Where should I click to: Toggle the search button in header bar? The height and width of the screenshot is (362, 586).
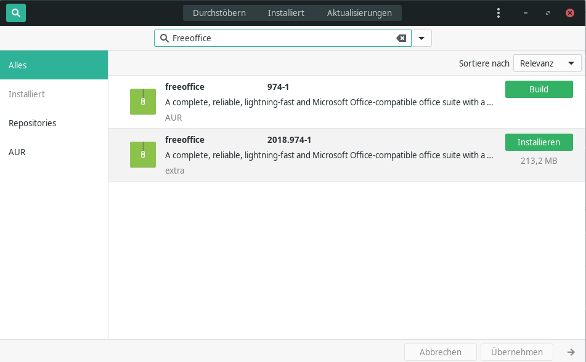pos(16,13)
